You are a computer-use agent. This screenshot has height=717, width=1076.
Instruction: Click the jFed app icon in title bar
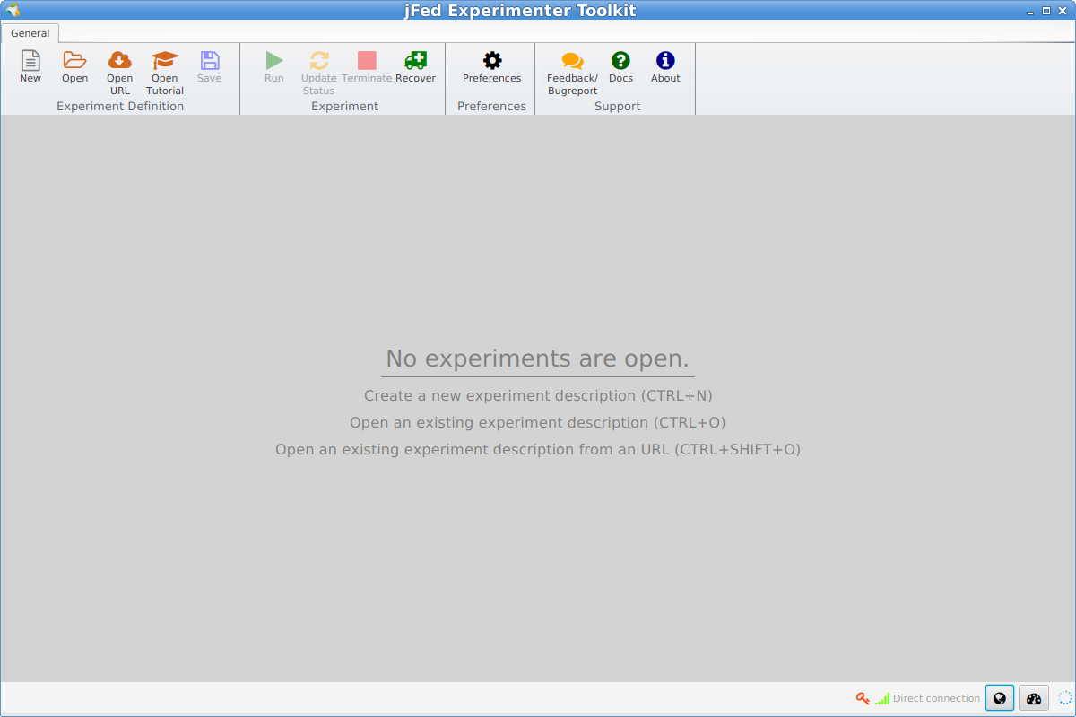(13, 10)
